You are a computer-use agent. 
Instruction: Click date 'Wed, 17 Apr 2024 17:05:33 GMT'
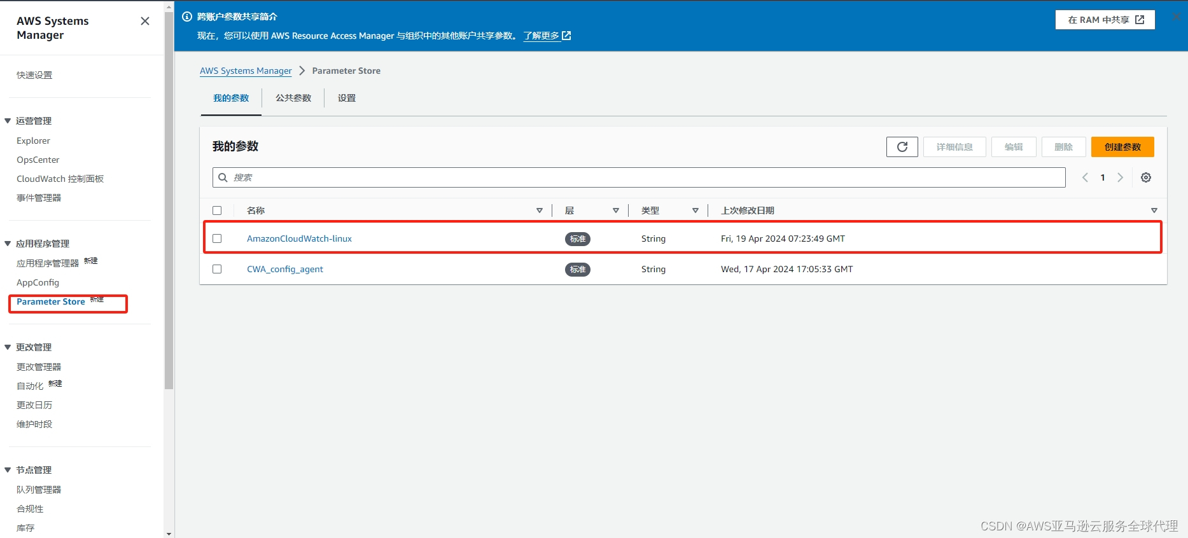(787, 269)
